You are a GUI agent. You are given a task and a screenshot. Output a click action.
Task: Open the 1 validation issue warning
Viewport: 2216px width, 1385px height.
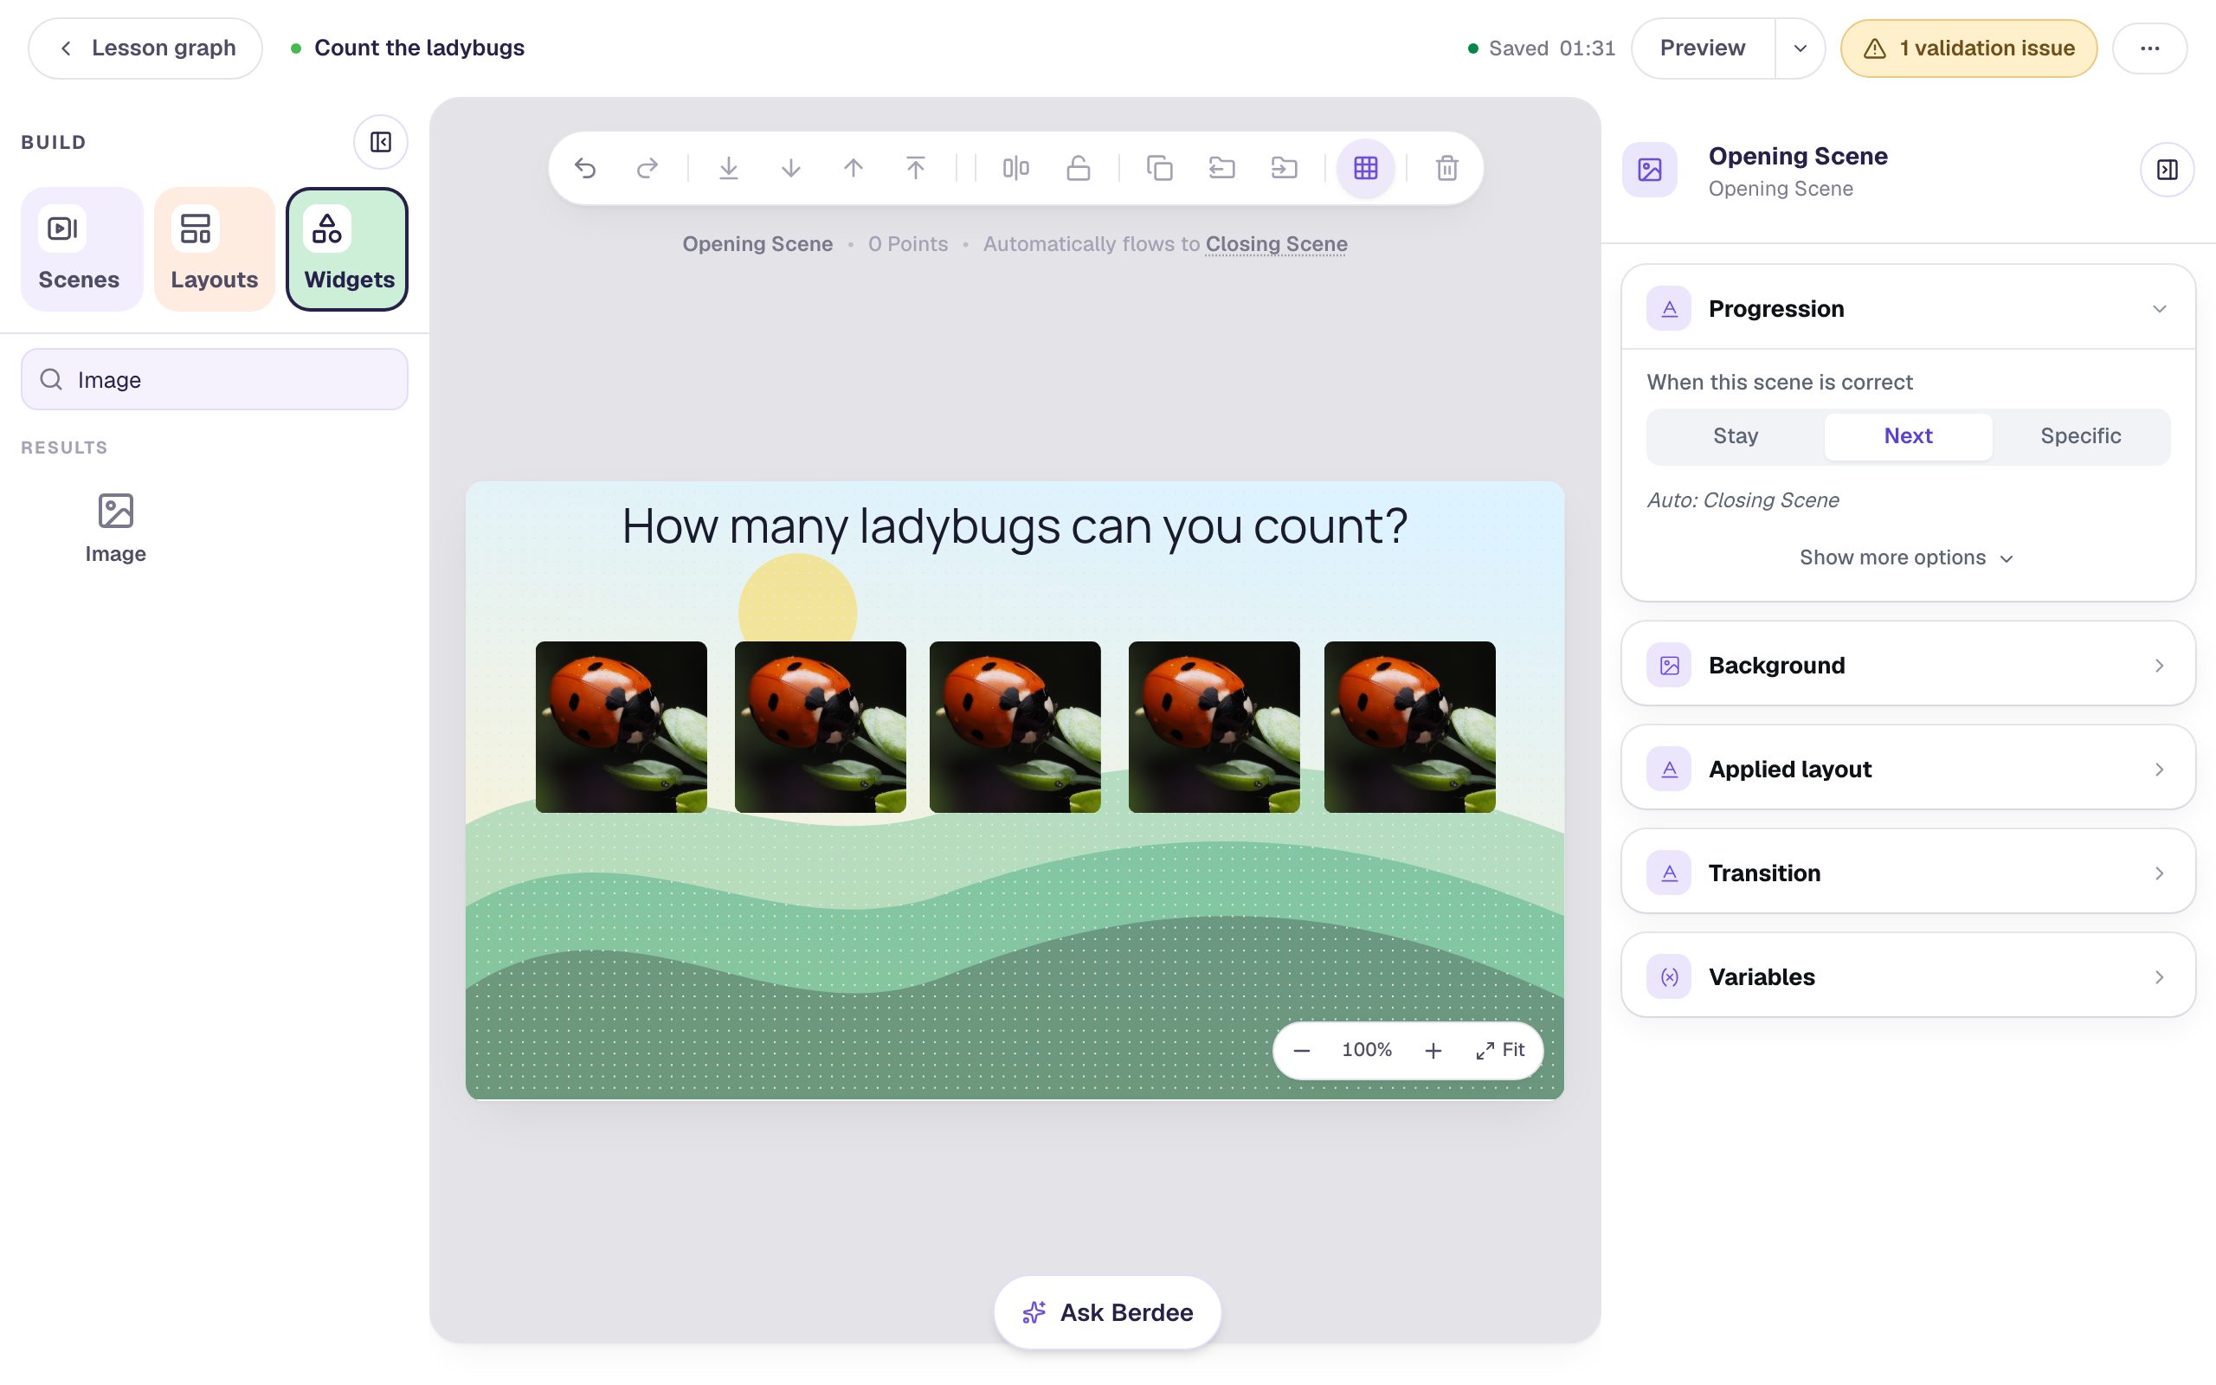click(1968, 48)
